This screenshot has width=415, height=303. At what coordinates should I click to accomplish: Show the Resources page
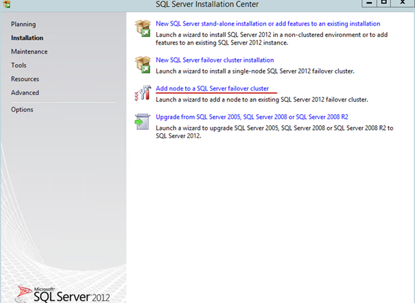[x=25, y=79]
